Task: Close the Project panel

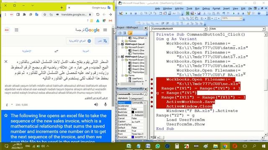Action: 146,28
